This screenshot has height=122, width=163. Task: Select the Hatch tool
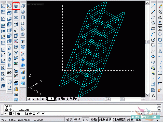[x=153, y=84]
